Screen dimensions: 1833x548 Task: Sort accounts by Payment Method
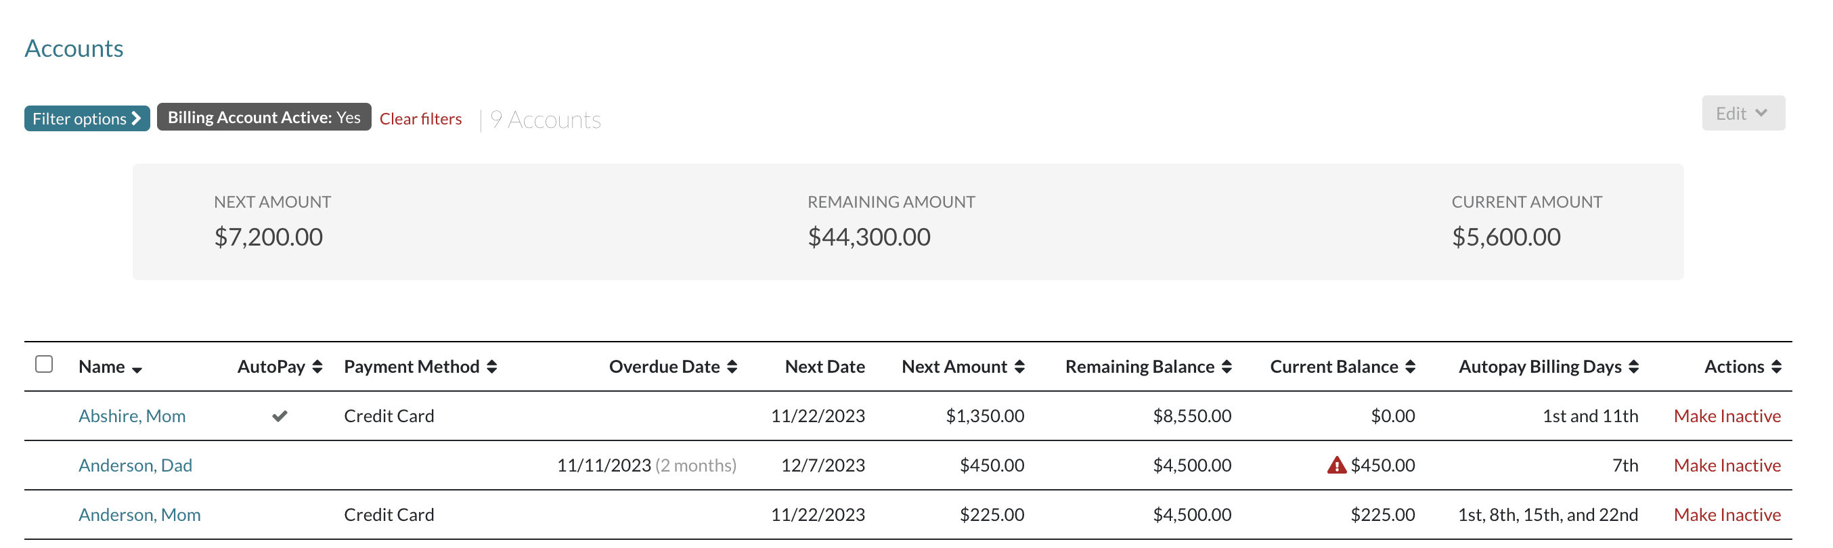491,366
